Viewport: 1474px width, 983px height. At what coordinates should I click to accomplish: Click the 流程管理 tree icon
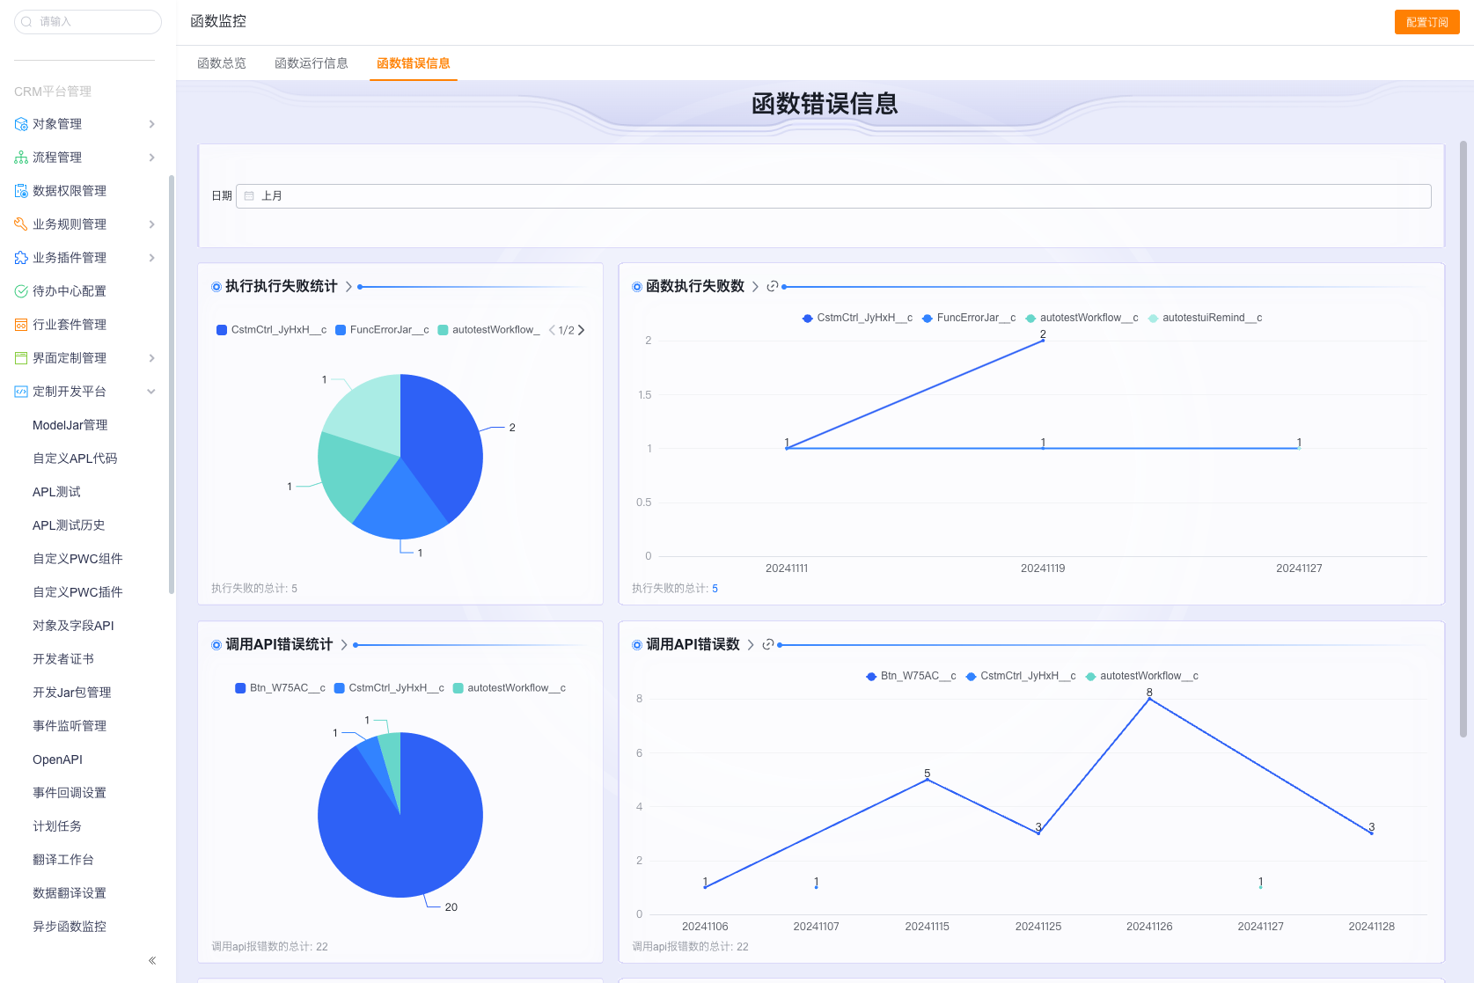click(21, 158)
